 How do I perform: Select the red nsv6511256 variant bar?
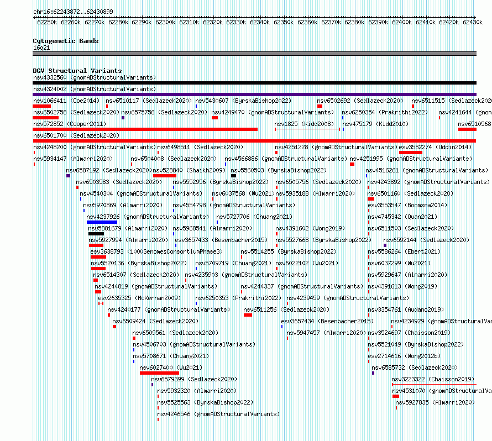(248, 315)
